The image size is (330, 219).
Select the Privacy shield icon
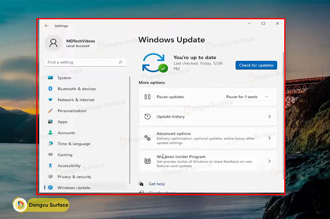[x=50, y=176]
